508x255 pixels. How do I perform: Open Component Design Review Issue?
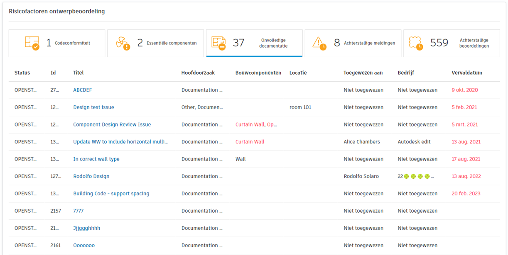tap(112, 124)
